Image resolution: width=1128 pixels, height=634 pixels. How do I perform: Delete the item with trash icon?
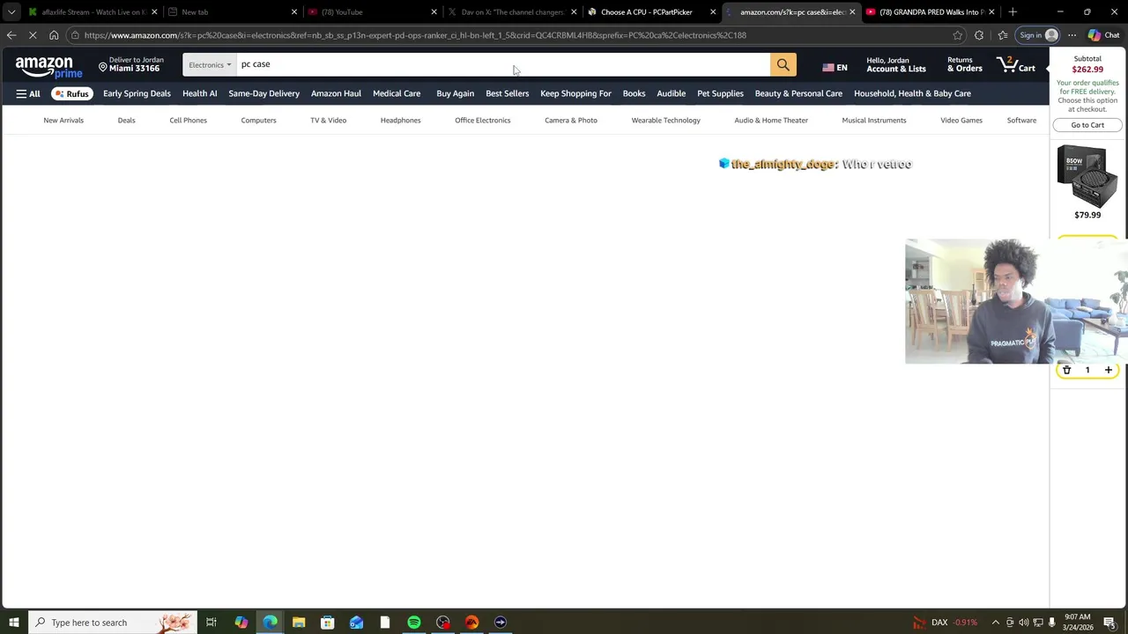point(1066,370)
